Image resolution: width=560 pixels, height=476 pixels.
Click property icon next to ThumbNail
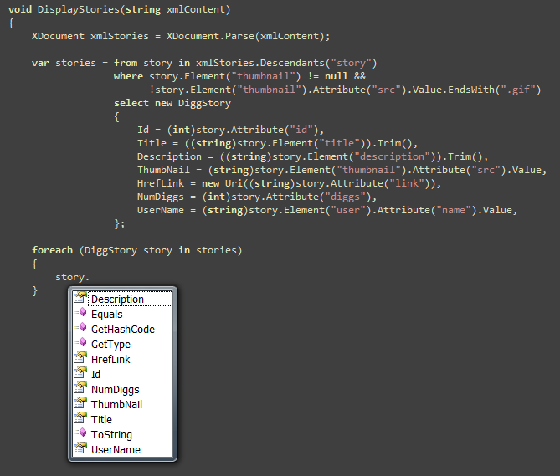[80, 403]
